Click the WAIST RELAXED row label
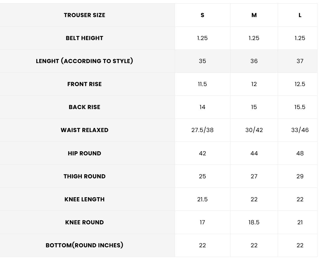Viewport: 322px width, 260px height. [x=84, y=130]
